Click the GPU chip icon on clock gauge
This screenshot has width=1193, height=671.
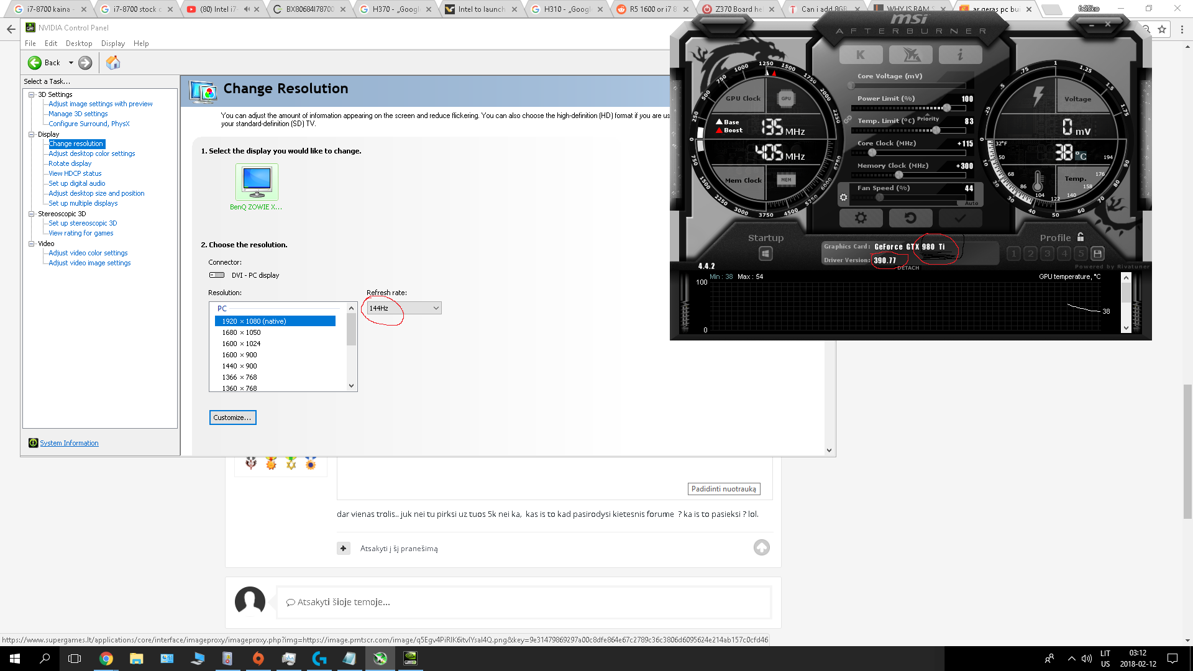pyautogui.click(x=786, y=98)
